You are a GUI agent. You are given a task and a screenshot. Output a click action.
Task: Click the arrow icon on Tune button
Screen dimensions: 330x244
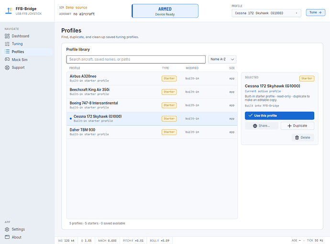pos(320,12)
